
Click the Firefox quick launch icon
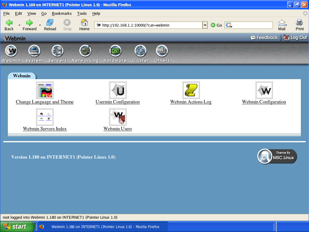click(42, 227)
